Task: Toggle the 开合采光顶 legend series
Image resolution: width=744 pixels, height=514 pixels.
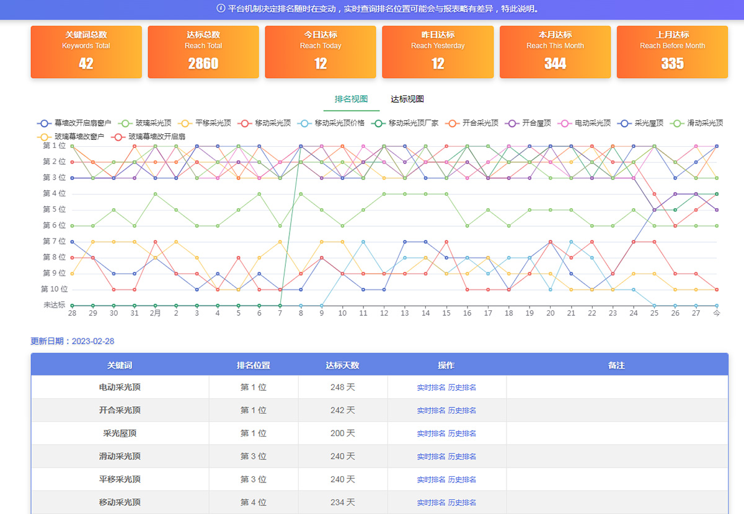Action: point(472,123)
